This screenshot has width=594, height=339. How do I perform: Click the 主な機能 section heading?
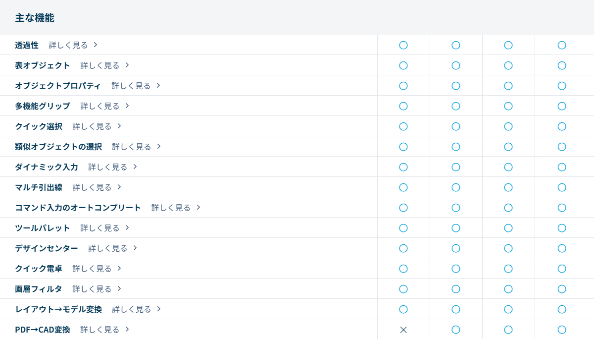point(35,18)
